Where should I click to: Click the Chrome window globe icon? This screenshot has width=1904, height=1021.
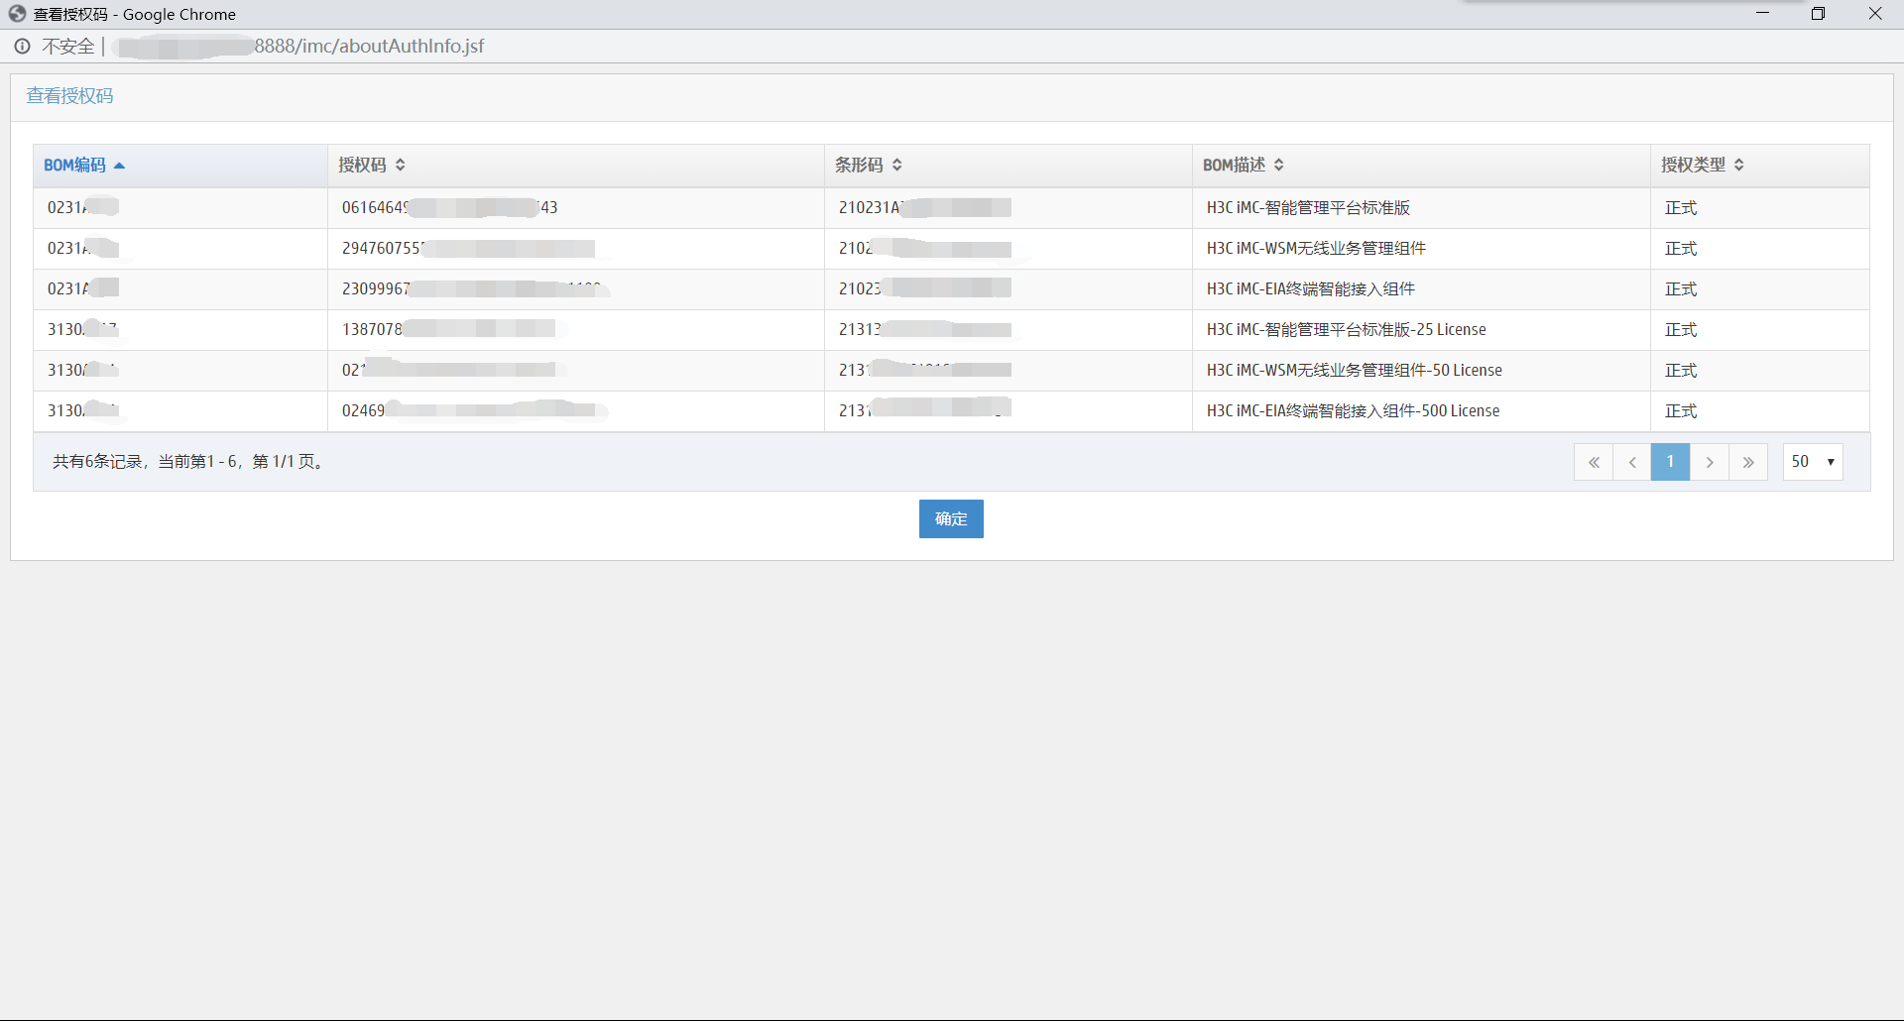(17, 14)
